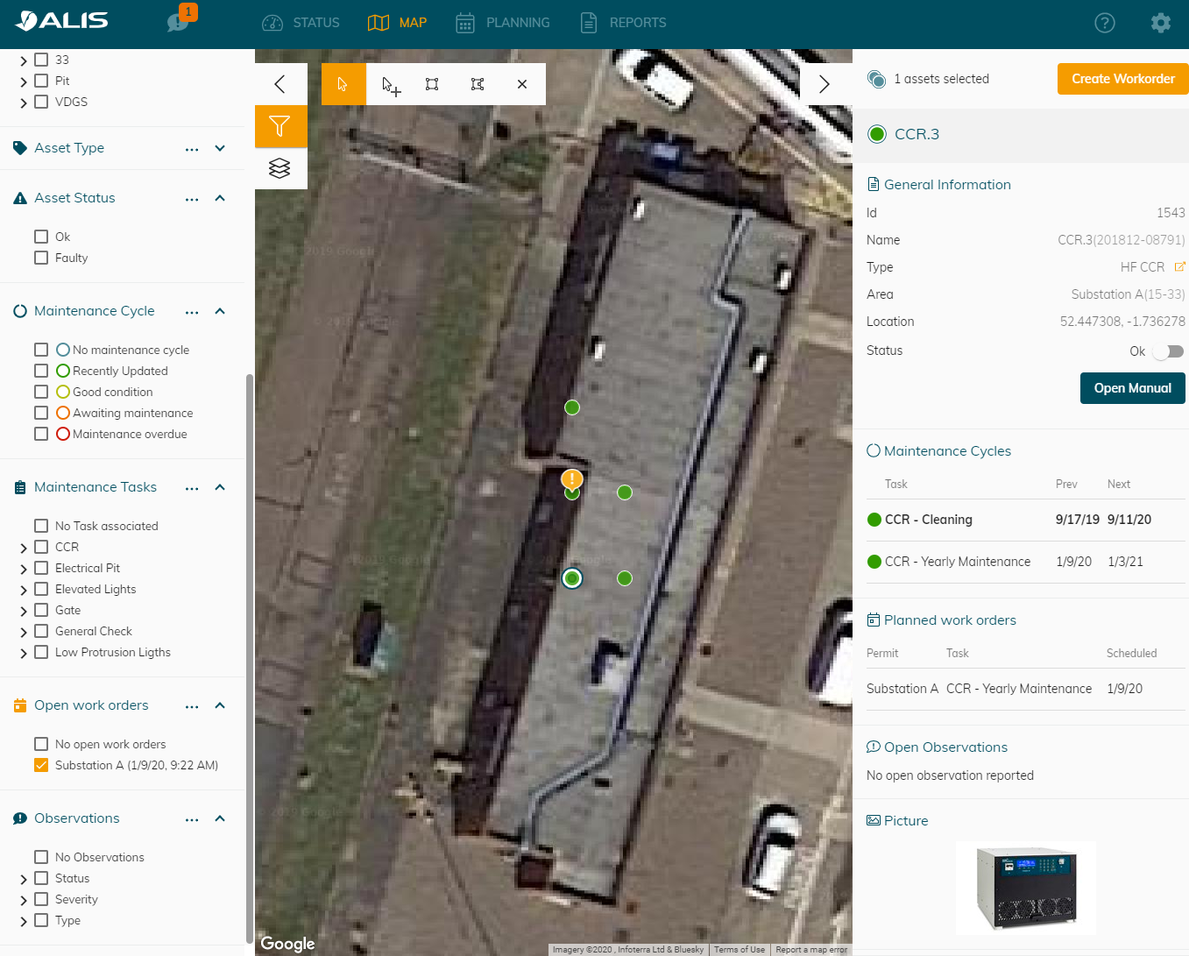
Task: Click the CCR device picture thumbnail
Action: pos(1025,888)
